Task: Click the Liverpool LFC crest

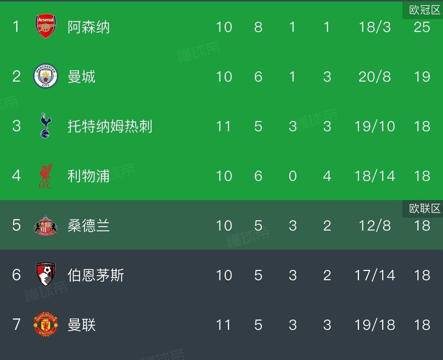Action: coord(46,175)
